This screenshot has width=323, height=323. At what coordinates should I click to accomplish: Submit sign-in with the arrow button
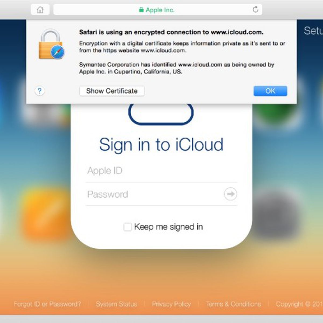click(231, 194)
